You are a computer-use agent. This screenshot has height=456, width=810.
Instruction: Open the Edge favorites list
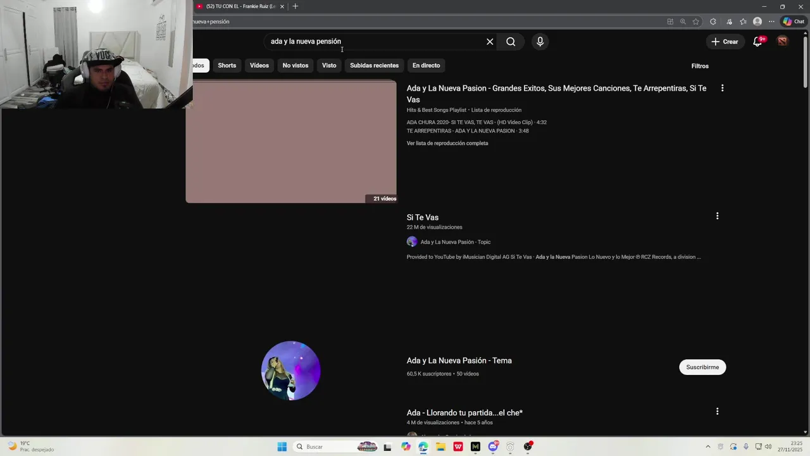pos(743,22)
